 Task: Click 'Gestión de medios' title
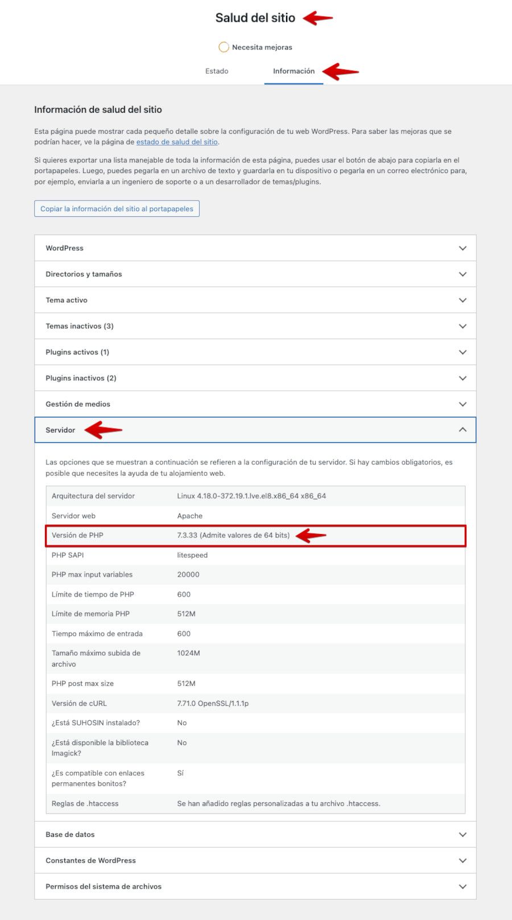click(x=78, y=404)
